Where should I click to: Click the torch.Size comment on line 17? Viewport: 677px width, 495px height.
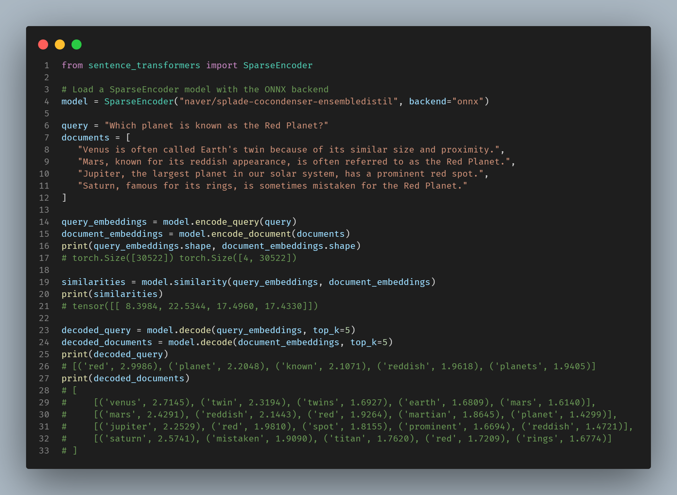click(x=179, y=258)
